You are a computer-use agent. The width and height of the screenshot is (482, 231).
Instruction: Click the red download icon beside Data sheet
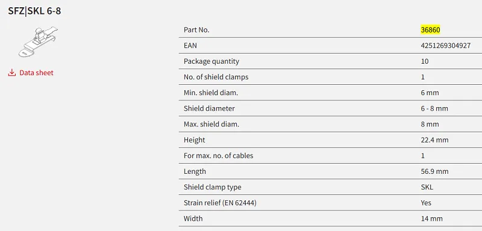pyautogui.click(x=11, y=73)
